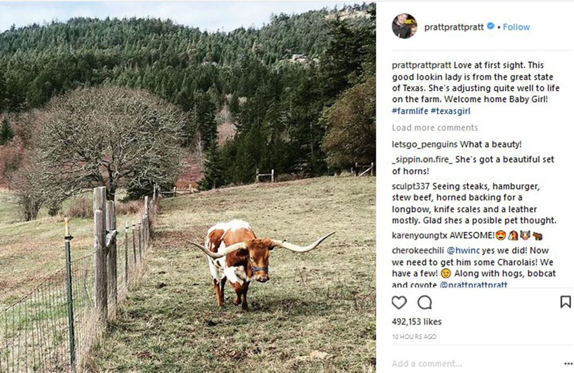
Task: Visit _sippin.on.fire_ commenter profile
Action: coord(422,160)
